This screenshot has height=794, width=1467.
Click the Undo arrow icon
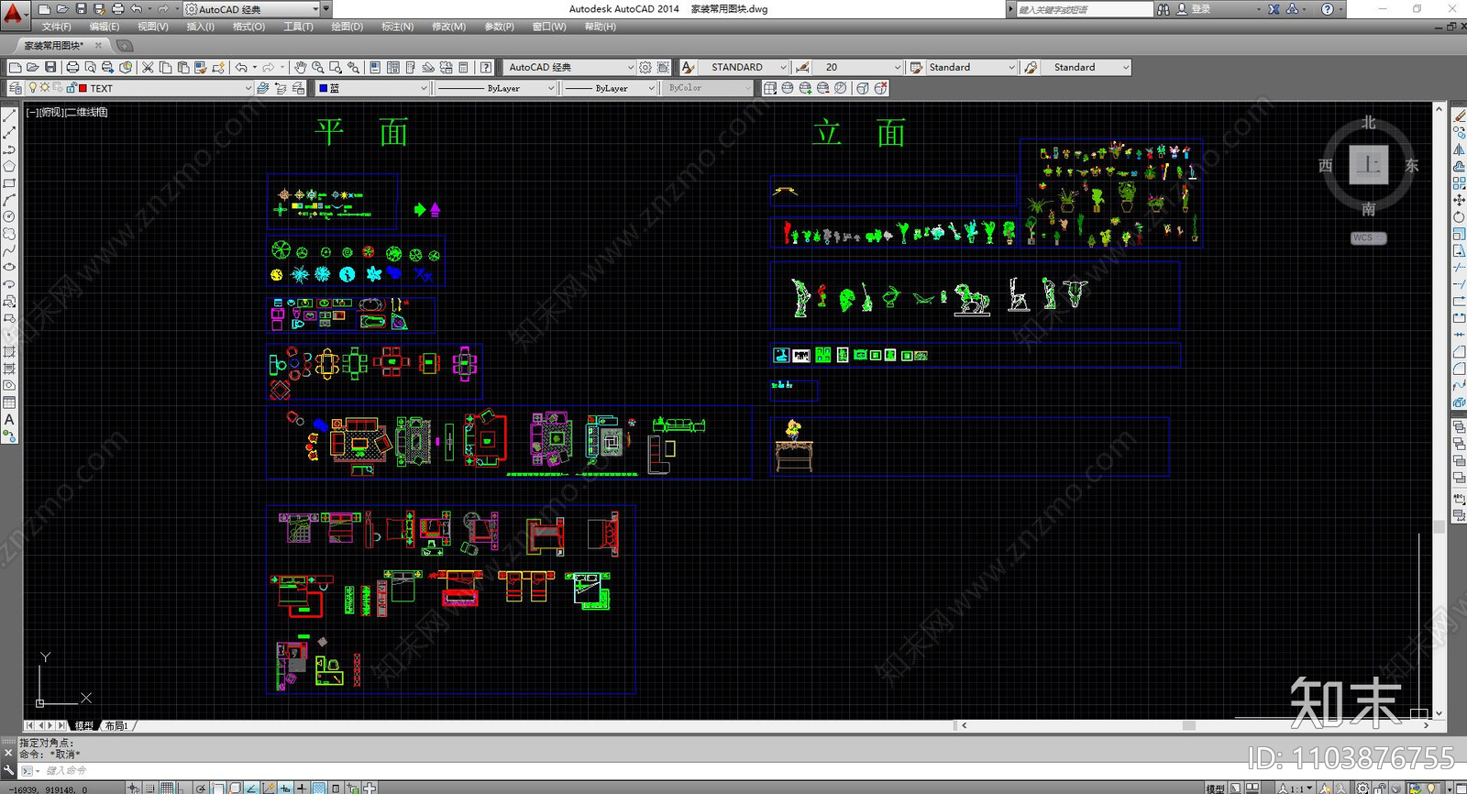click(241, 68)
